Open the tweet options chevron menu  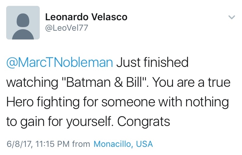click(x=231, y=17)
